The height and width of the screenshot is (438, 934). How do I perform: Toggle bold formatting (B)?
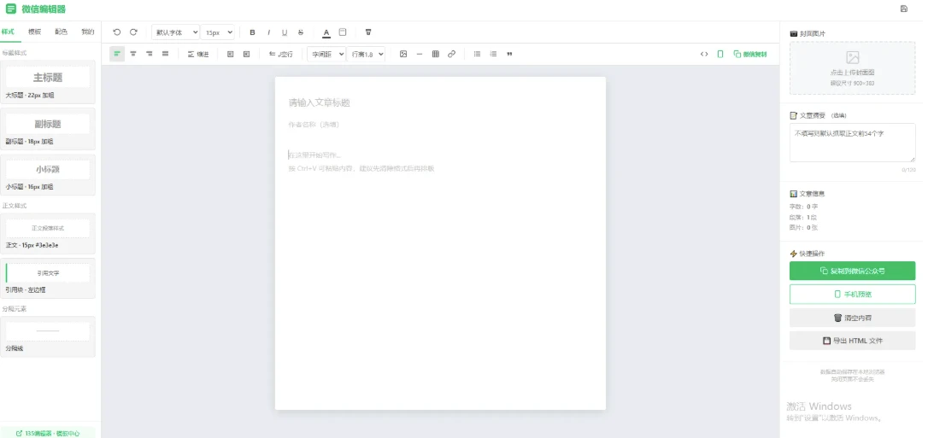[x=252, y=32]
